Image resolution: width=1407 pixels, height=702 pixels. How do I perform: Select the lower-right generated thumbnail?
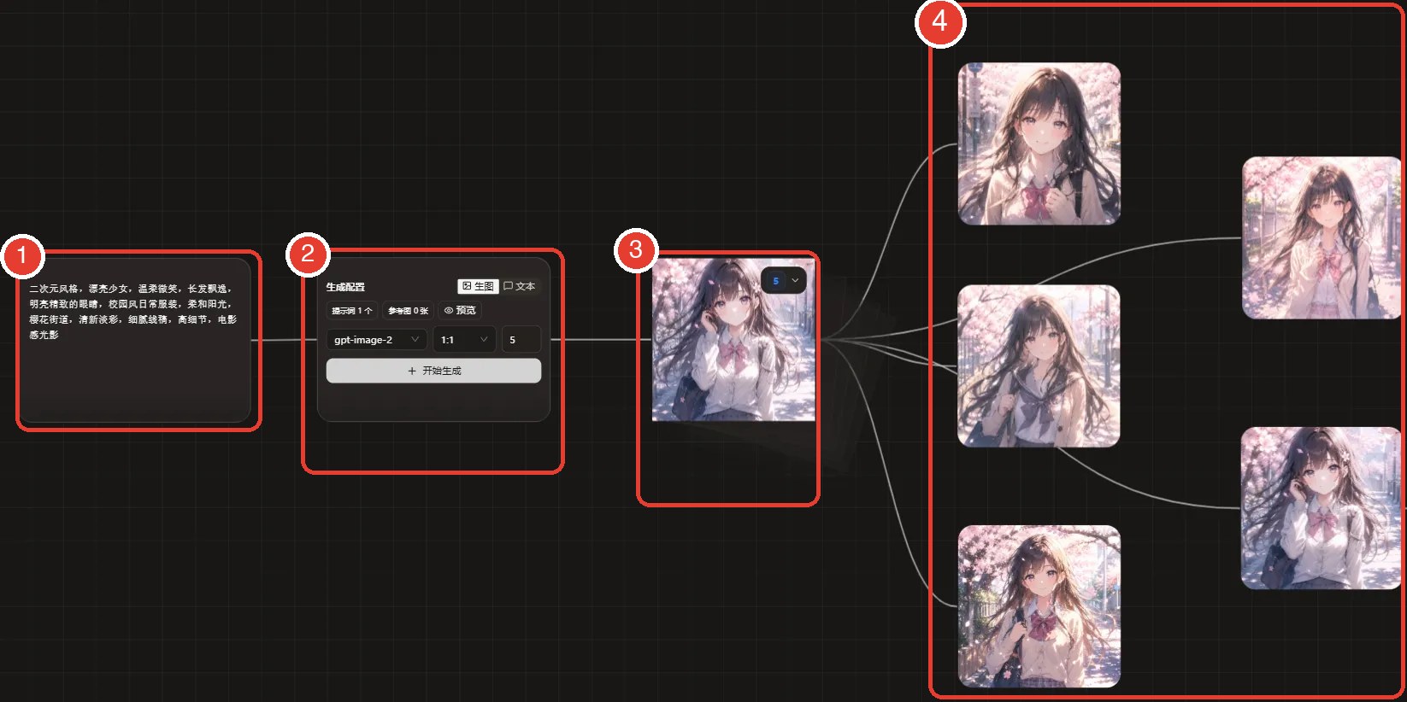point(1322,508)
